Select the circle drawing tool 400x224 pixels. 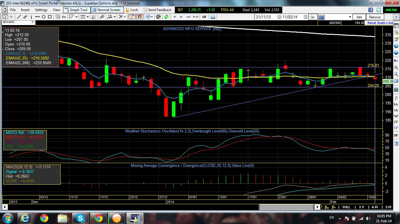pyautogui.click(x=44, y=17)
